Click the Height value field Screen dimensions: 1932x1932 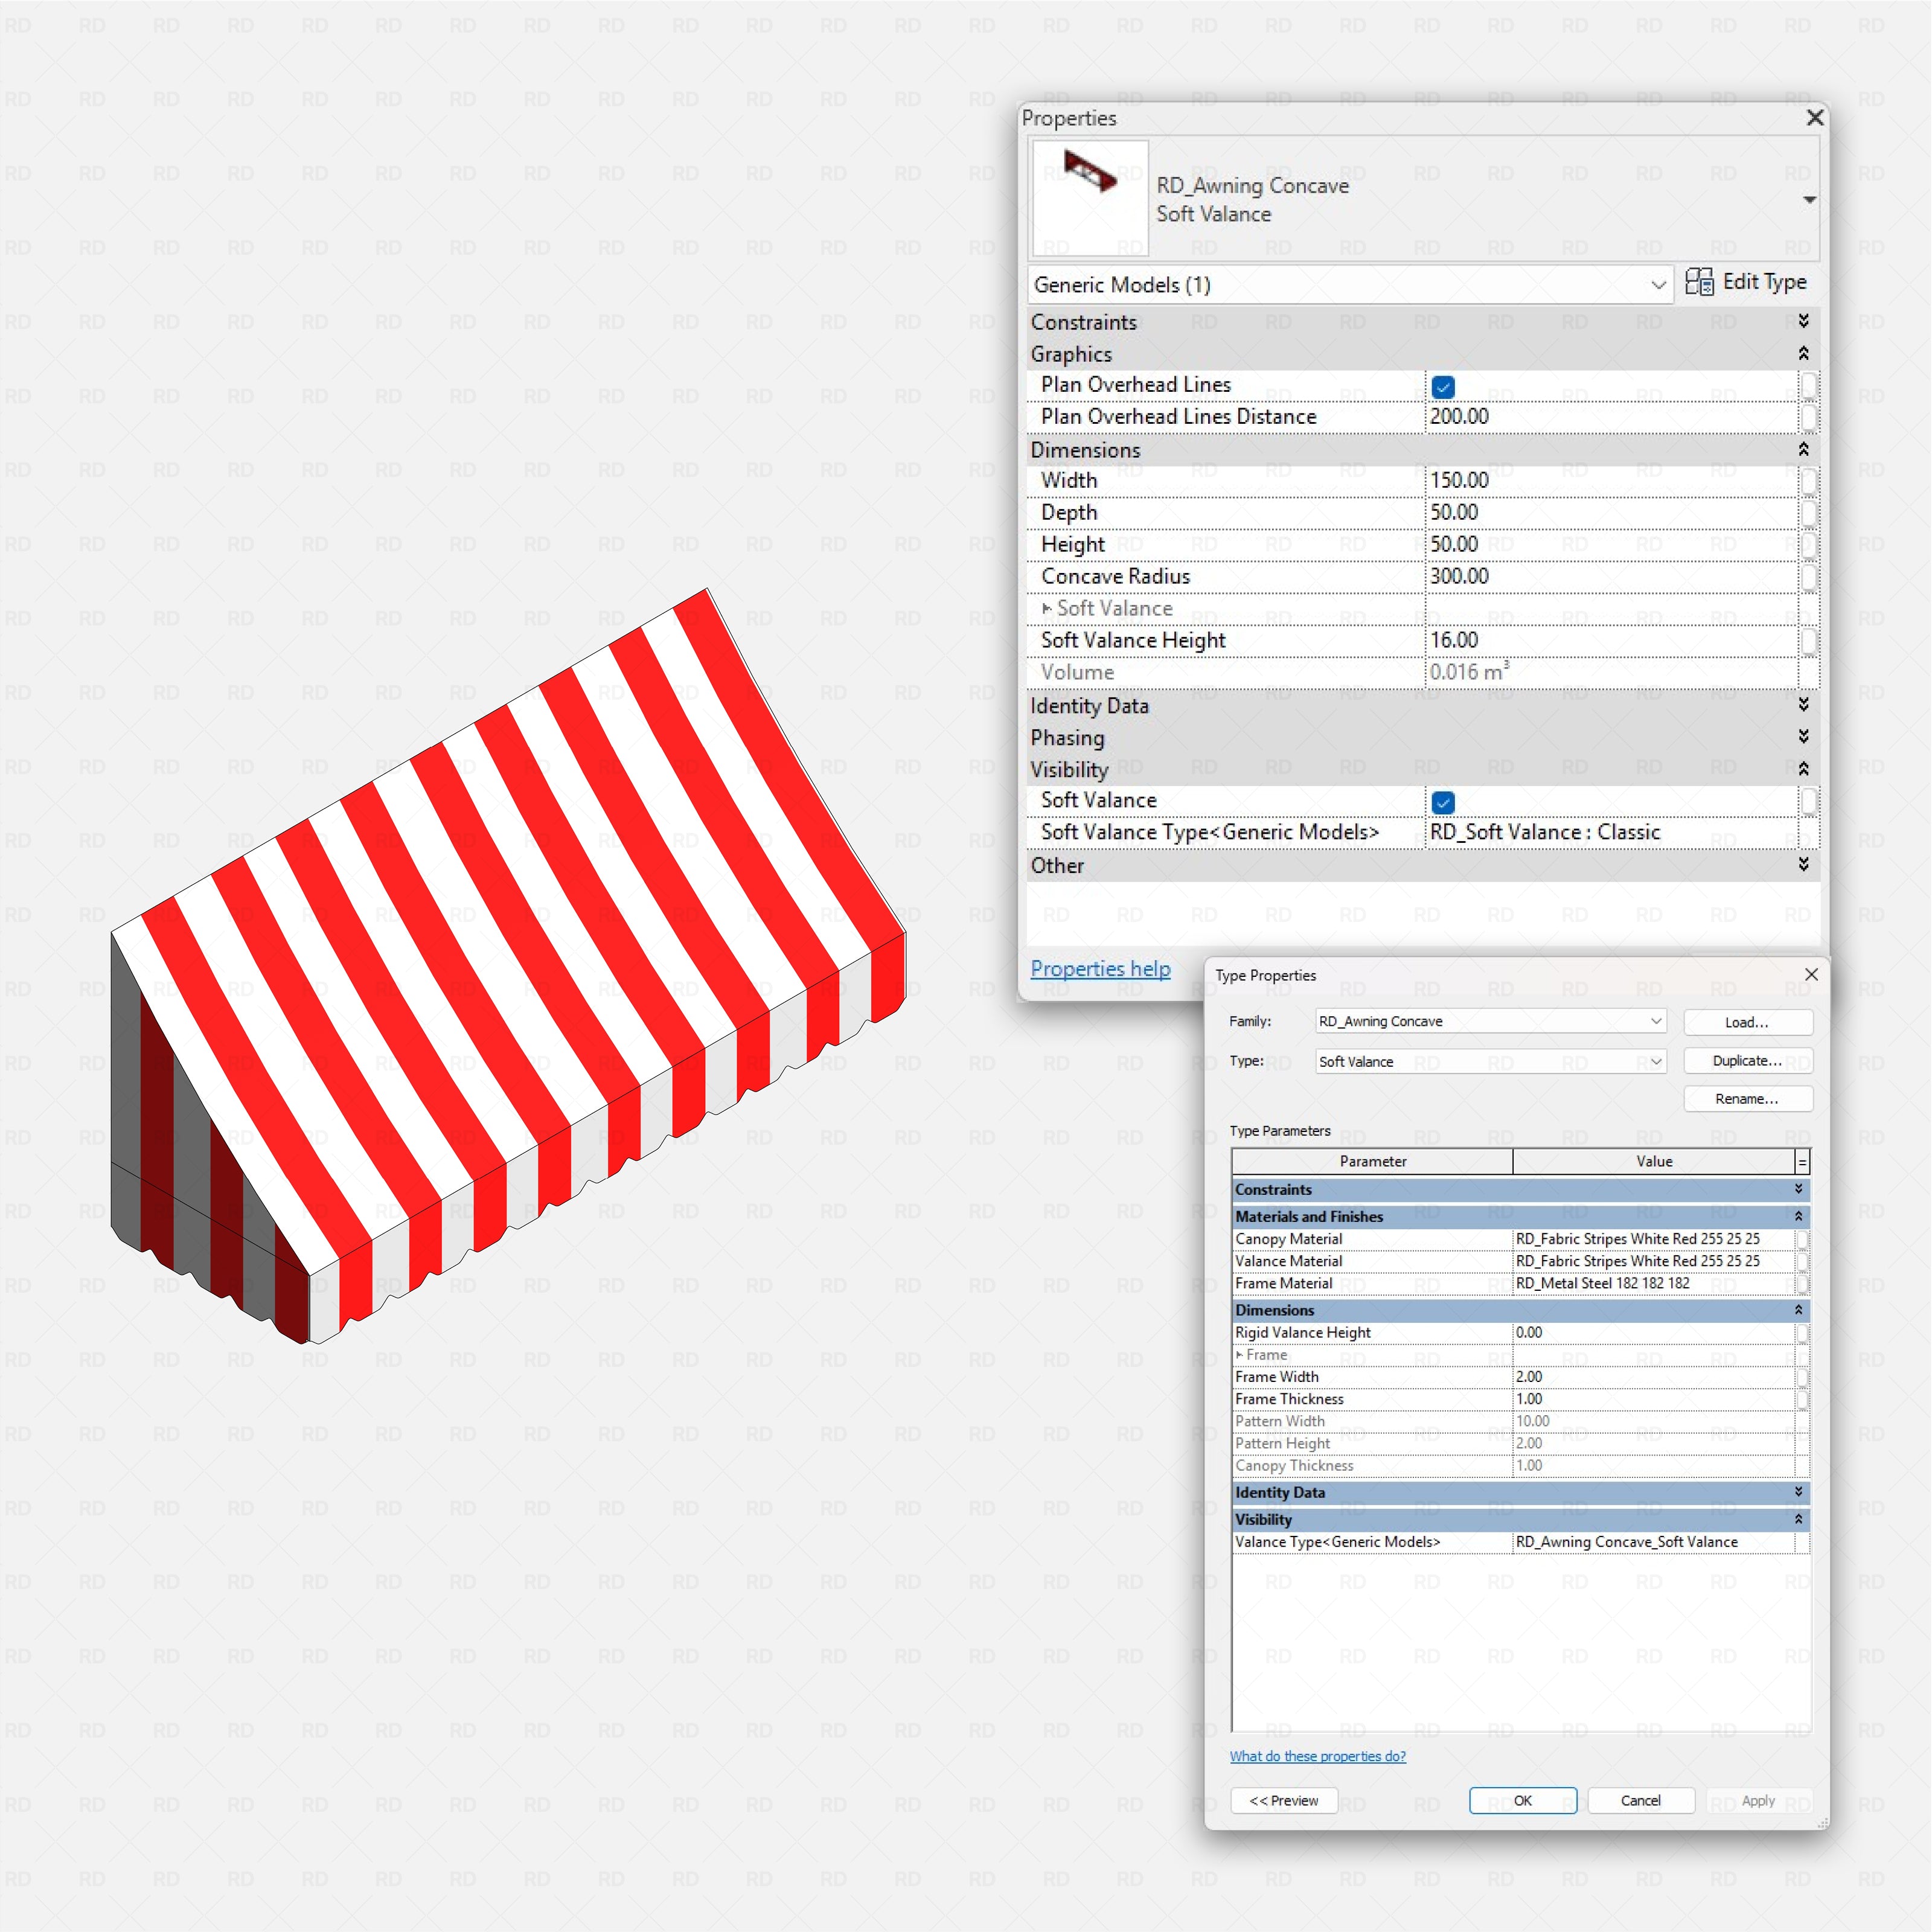pos(1611,545)
